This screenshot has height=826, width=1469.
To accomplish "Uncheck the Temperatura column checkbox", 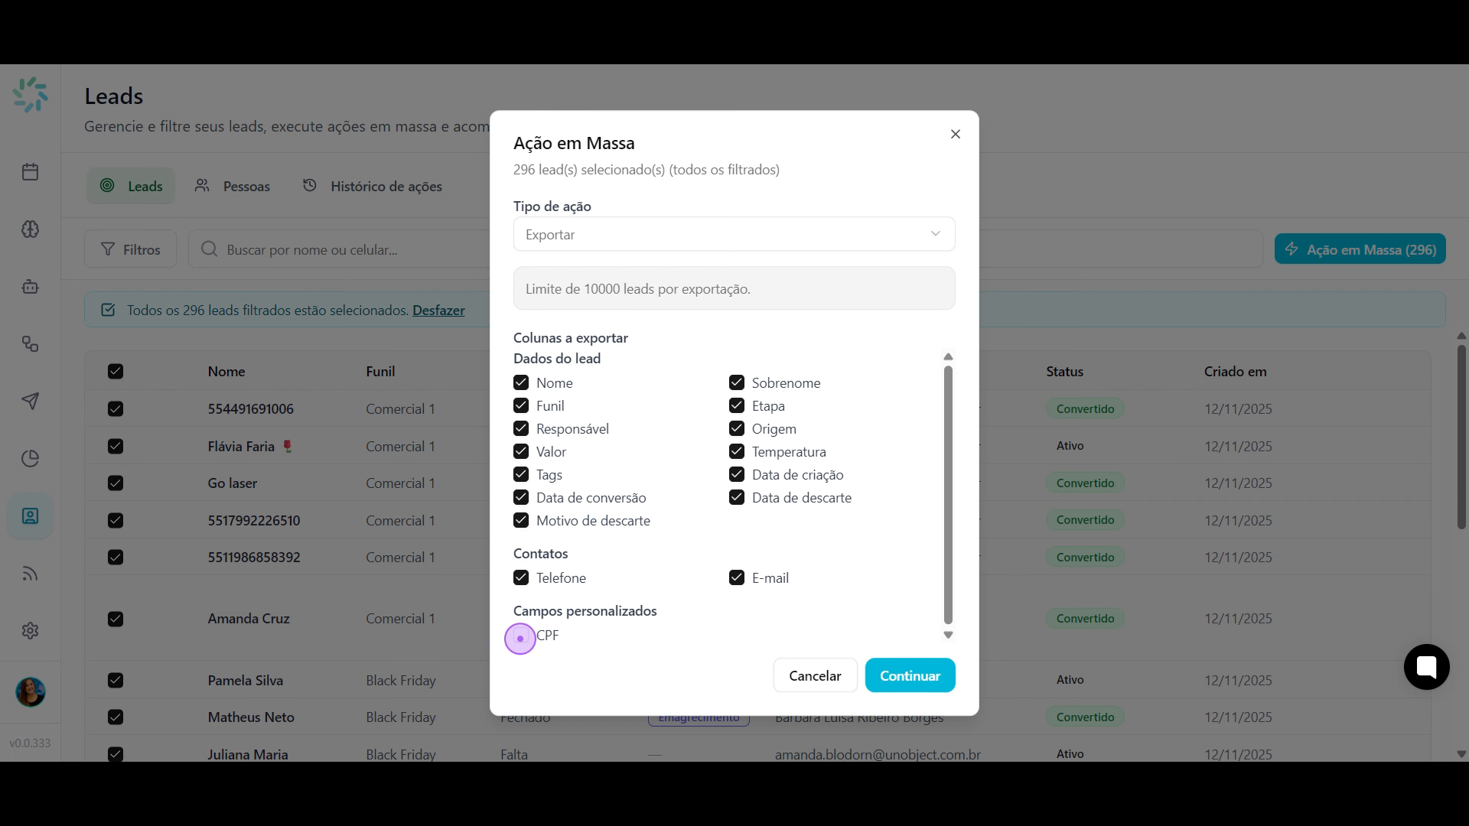I will [737, 451].
